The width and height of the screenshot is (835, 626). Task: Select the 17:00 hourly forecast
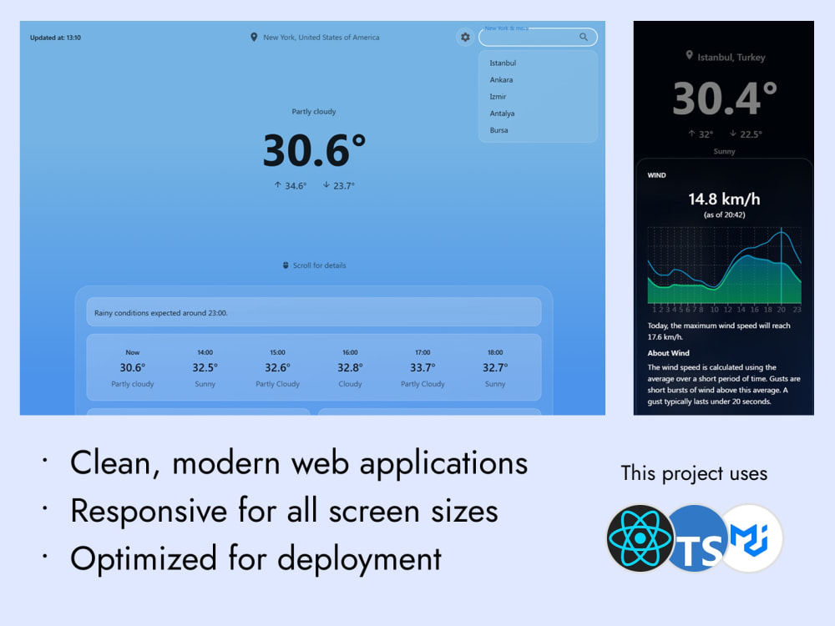[423, 367]
